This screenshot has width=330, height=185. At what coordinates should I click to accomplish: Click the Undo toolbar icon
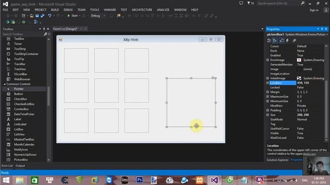(49, 16)
